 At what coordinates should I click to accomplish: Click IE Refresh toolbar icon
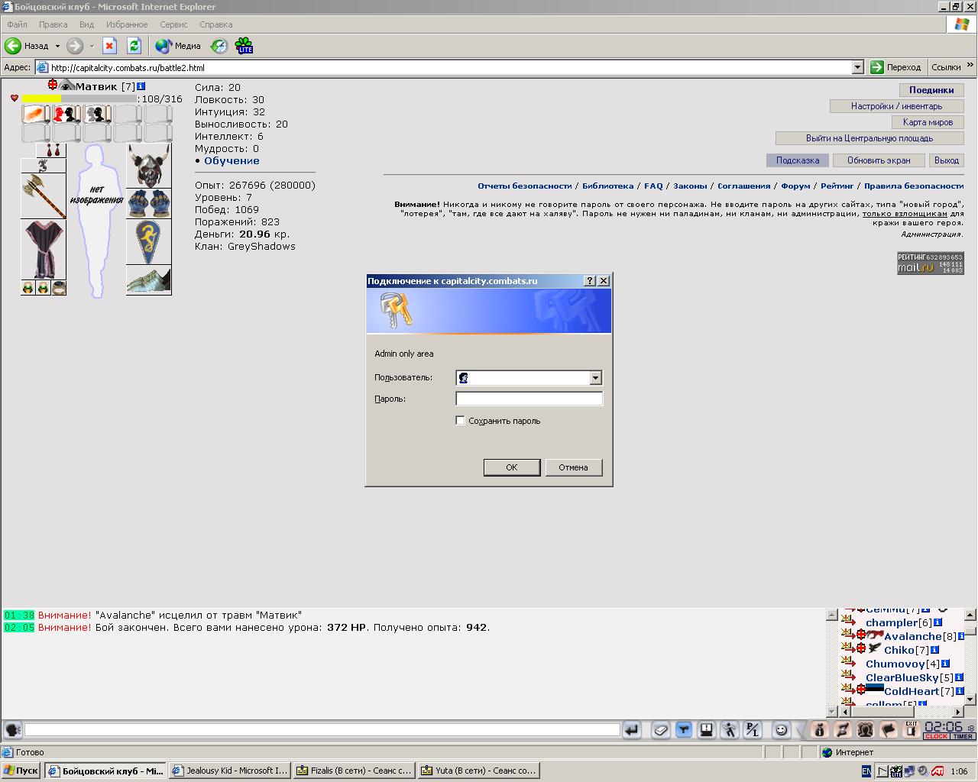point(134,46)
